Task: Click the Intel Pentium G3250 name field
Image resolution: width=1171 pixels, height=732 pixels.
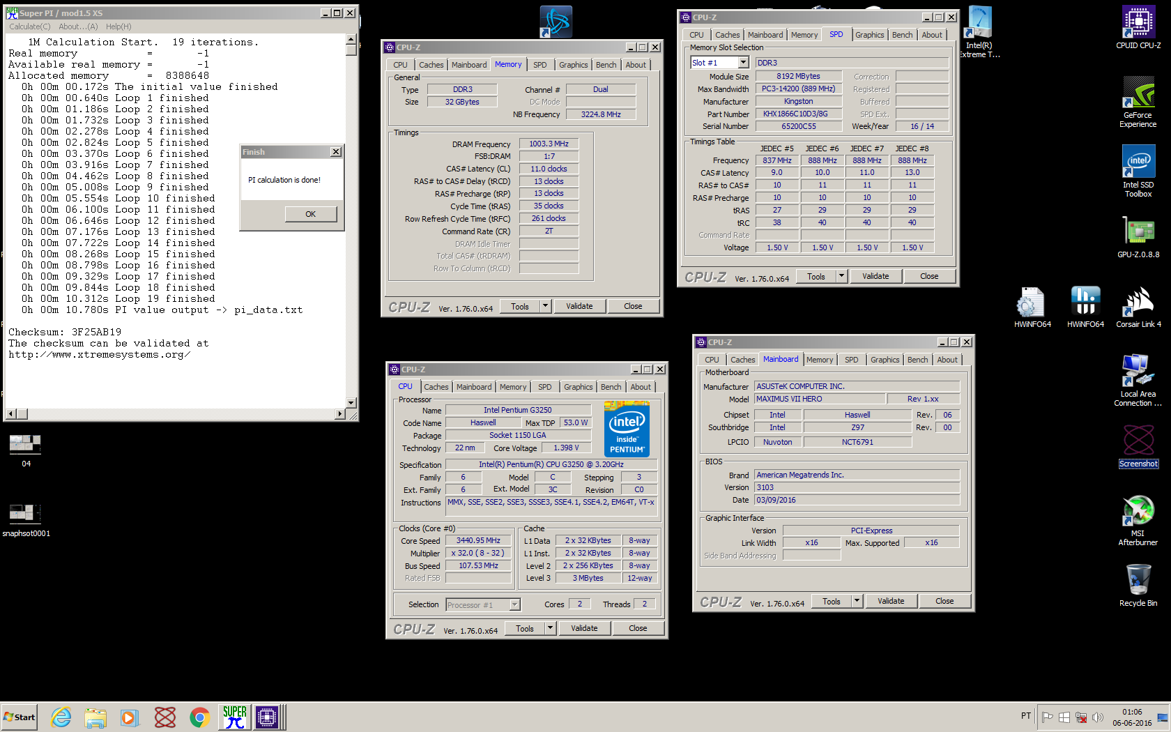Action: [x=518, y=410]
